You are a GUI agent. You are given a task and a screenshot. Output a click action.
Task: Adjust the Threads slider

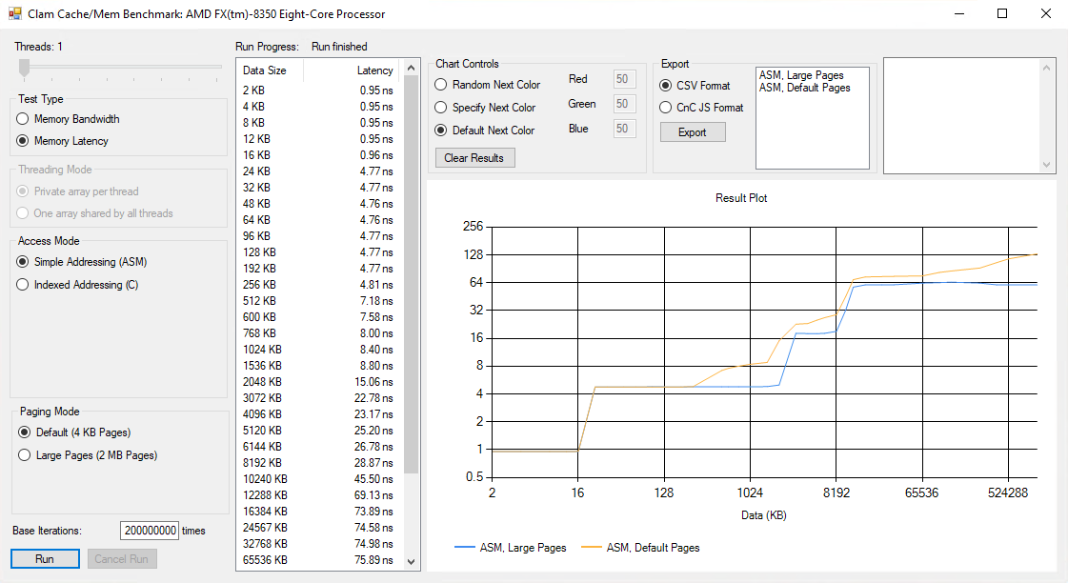(24, 68)
